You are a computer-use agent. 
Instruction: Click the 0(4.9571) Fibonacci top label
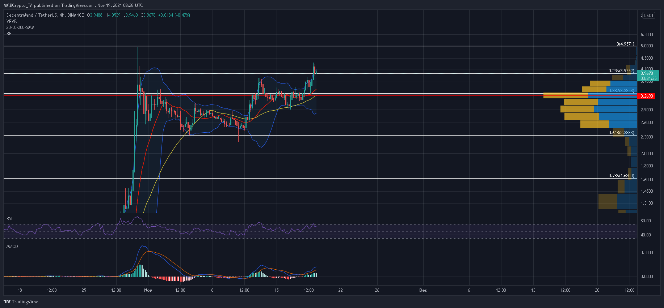(x=625, y=44)
